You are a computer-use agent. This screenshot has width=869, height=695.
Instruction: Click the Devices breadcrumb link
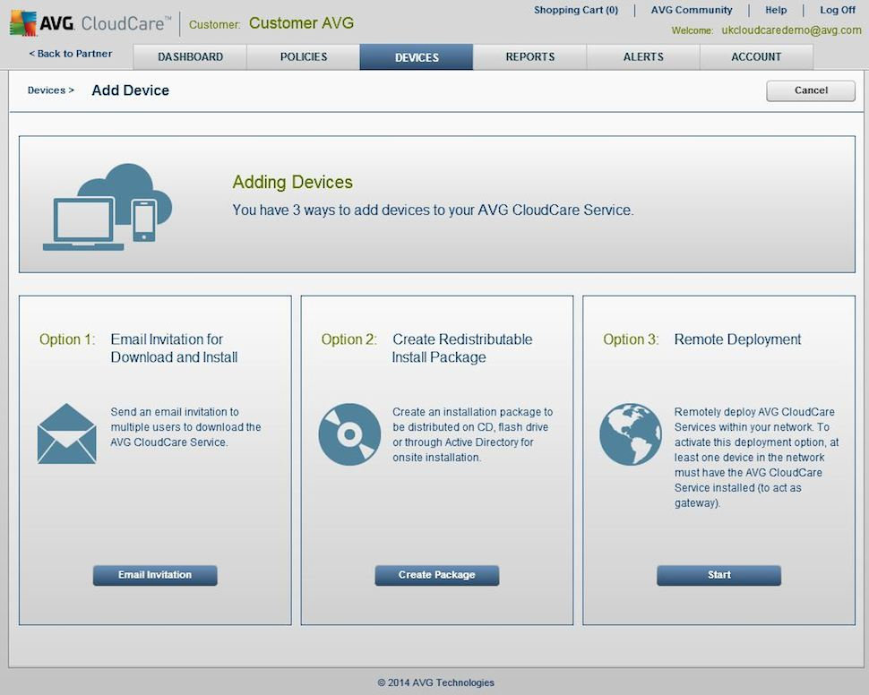[50, 90]
